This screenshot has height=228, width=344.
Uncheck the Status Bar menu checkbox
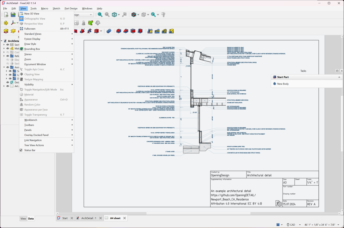21,150
